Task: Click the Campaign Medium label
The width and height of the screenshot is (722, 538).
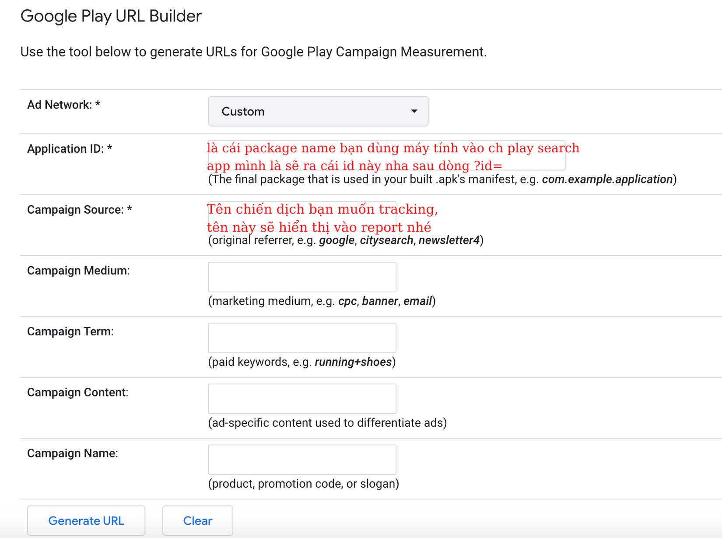Action: 78,271
